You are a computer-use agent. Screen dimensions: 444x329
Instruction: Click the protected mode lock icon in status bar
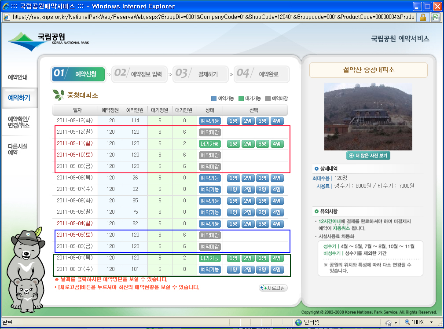point(388,323)
